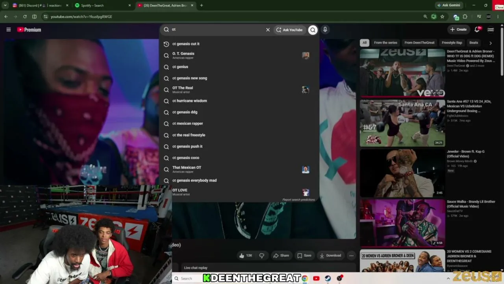504x284 pixels.
Task: Go to YouTube Premium home logo
Action: click(29, 30)
